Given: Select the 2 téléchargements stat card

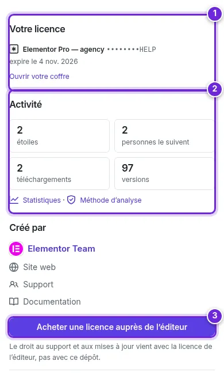Looking at the screenshot, I should [x=60, y=174].
